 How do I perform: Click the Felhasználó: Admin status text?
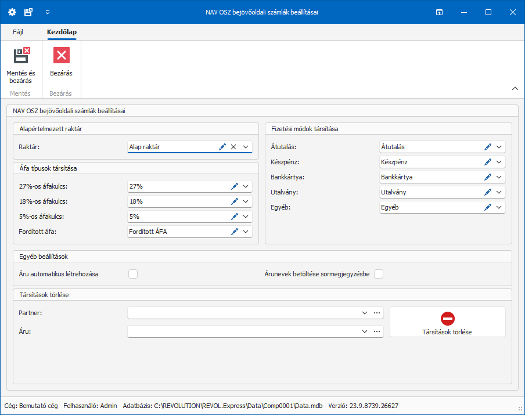[x=90, y=406]
